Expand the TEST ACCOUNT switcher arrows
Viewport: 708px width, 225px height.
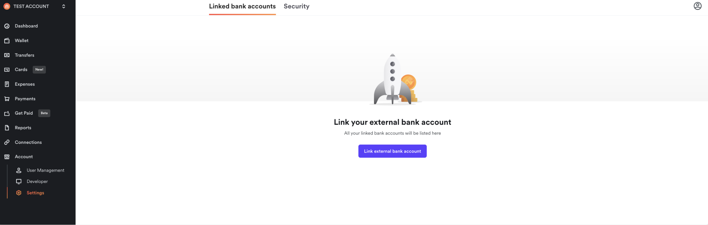[64, 6]
